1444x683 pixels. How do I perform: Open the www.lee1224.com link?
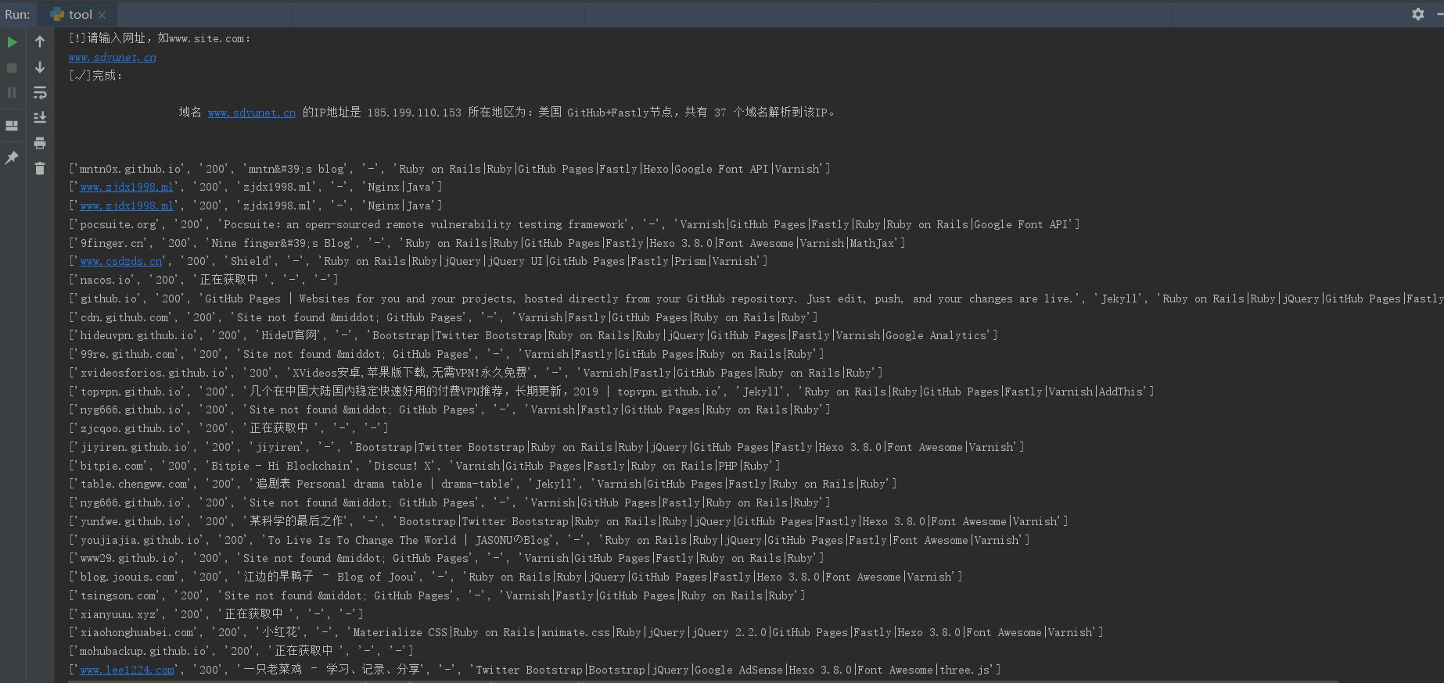[x=128, y=670]
